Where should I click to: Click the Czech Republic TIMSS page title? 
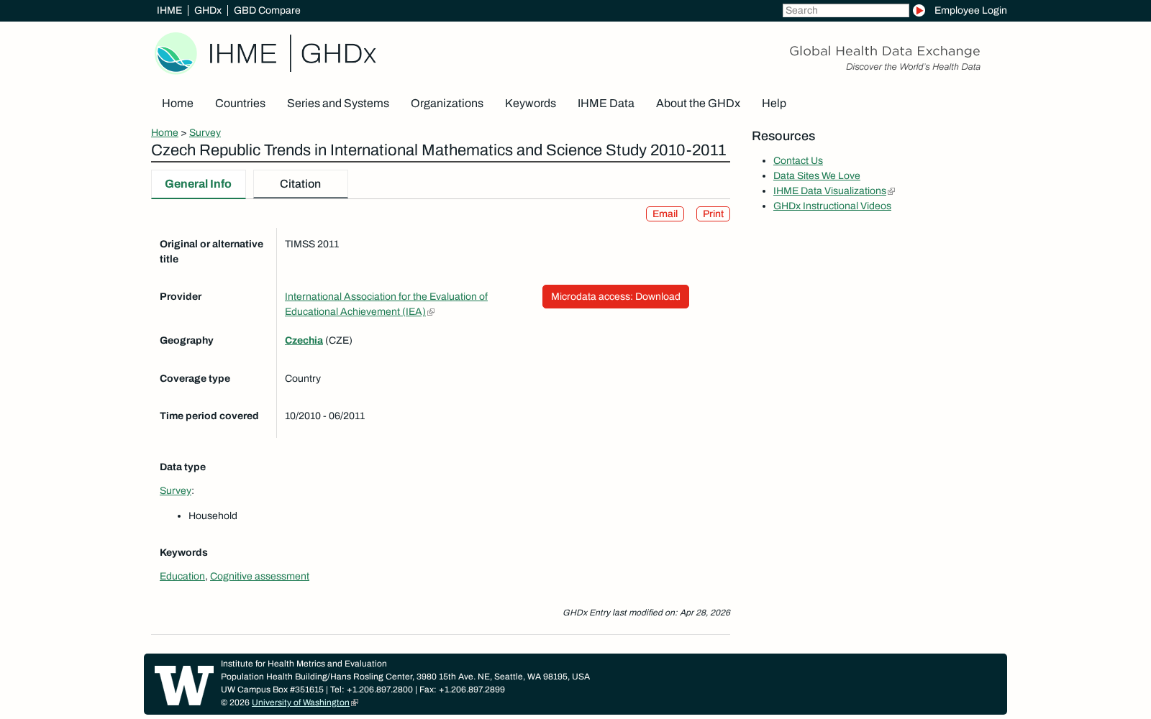(x=439, y=150)
